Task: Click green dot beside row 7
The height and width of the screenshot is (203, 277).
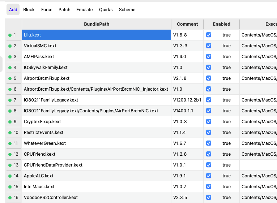Action: (10, 100)
